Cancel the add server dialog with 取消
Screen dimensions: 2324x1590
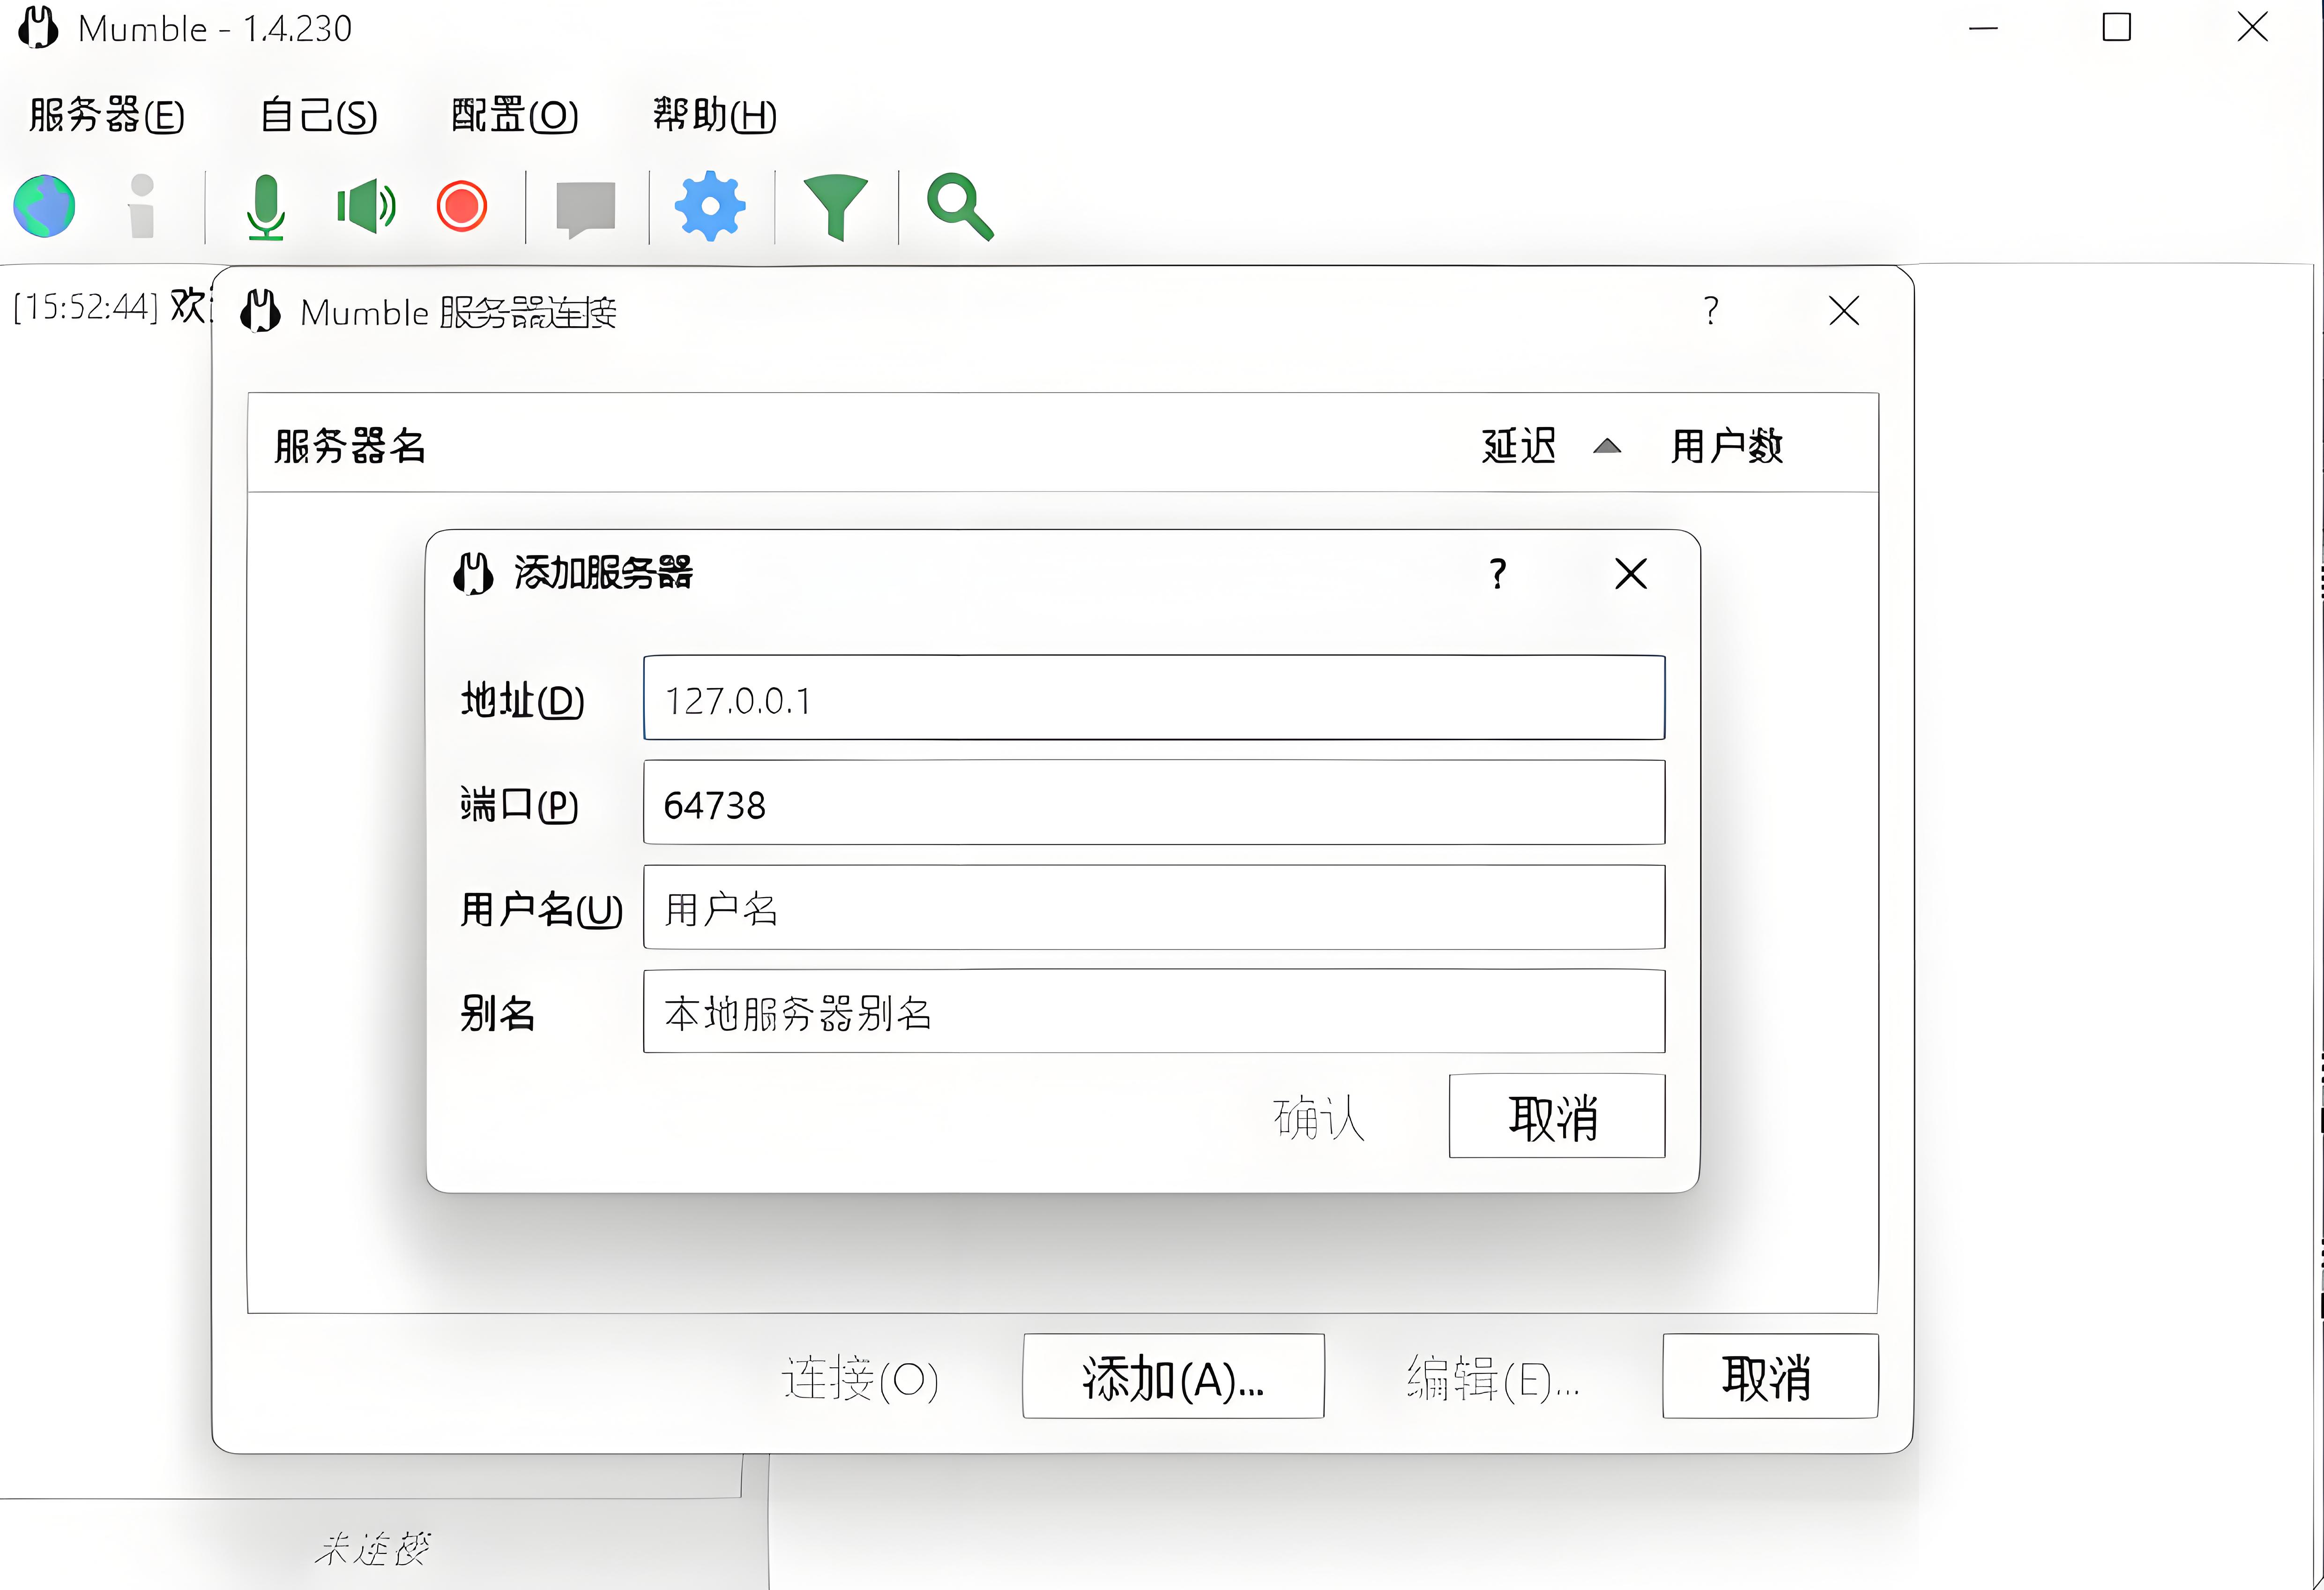click(x=1556, y=1117)
